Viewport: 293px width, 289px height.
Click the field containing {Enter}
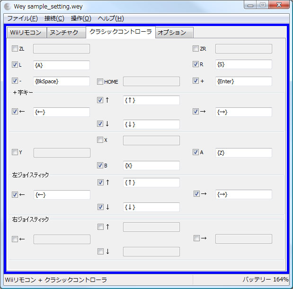pos(244,81)
